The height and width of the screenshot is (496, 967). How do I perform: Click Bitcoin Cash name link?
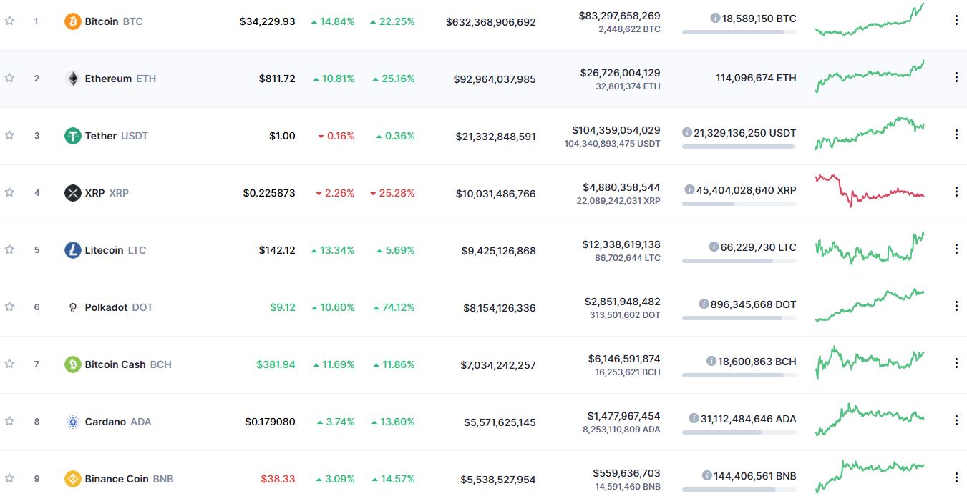(115, 364)
